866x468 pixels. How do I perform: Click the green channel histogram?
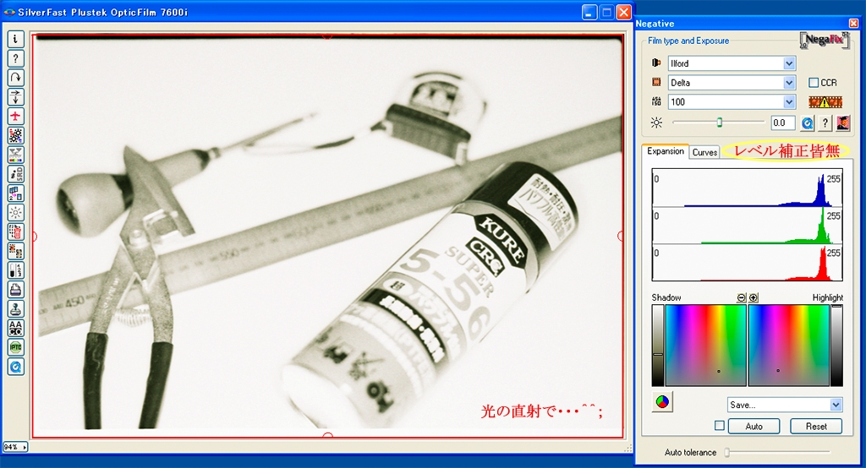(748, 226)
